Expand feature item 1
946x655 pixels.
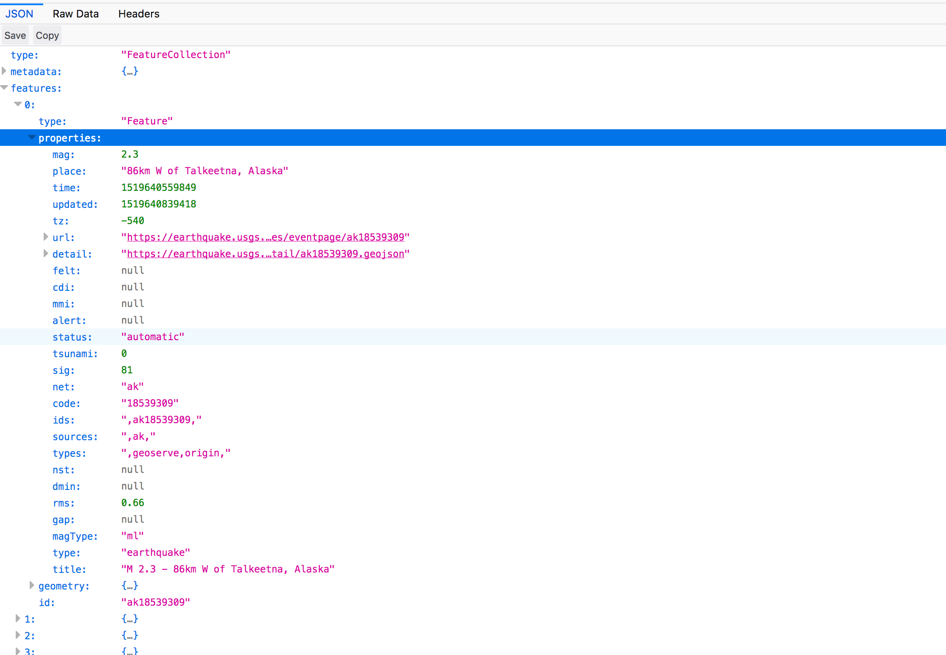pos(18,619)
